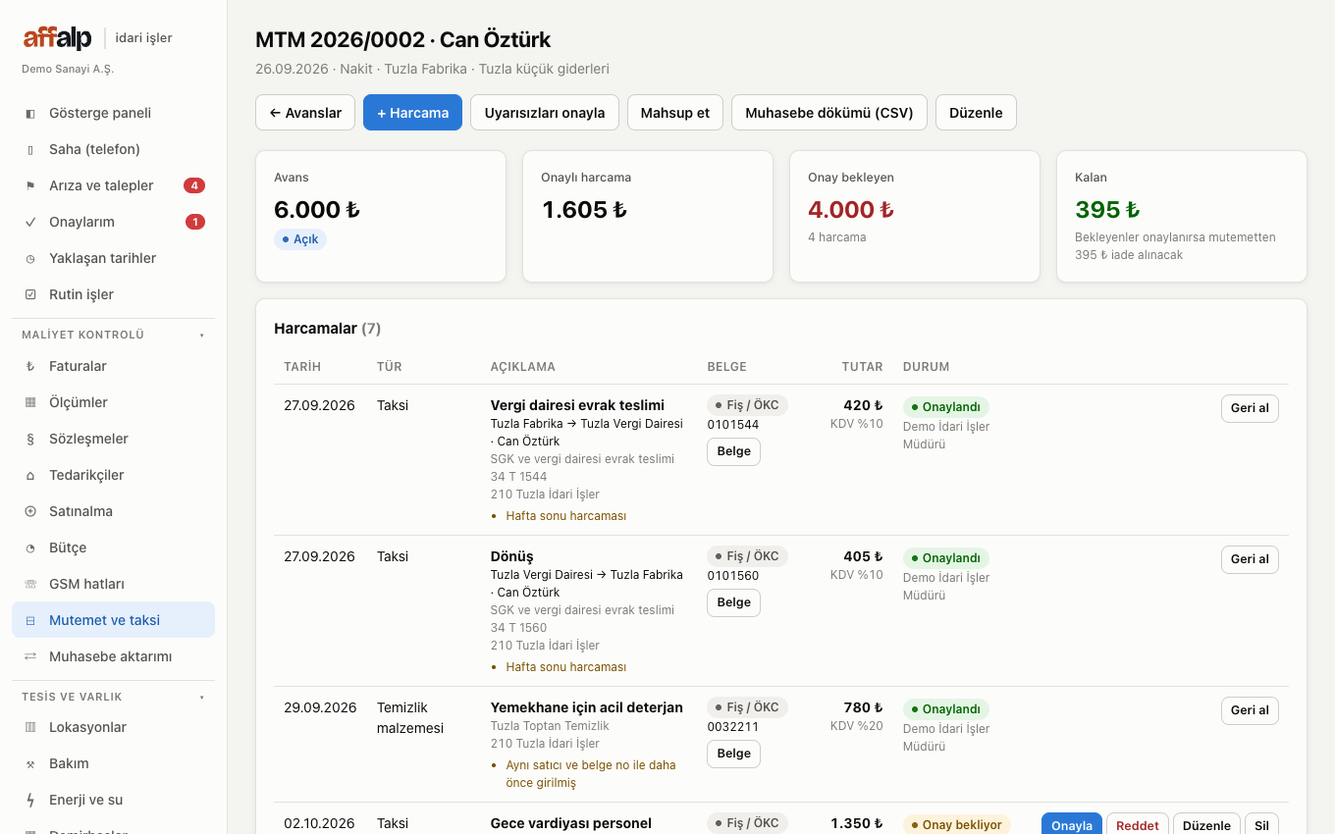Open Belge for receipt 0101544

click(x=733, y=451)
